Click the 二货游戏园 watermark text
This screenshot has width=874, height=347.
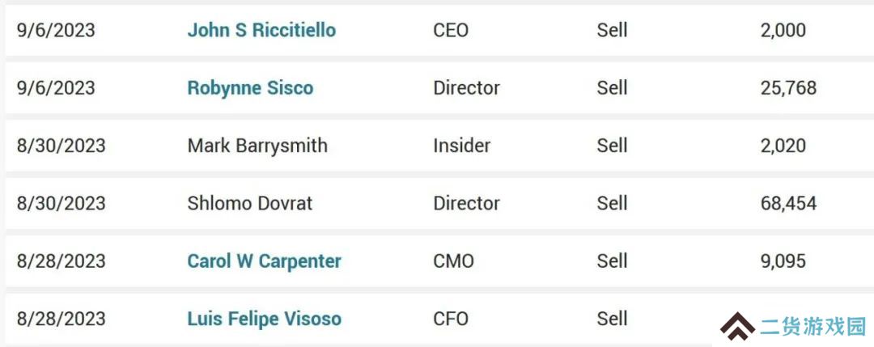pos(813,327)
